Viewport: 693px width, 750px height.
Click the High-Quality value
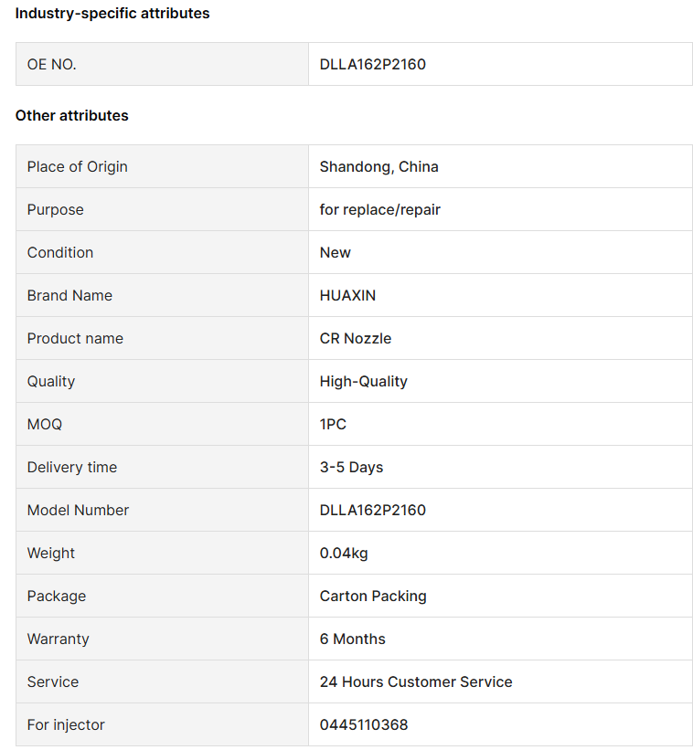363,381
